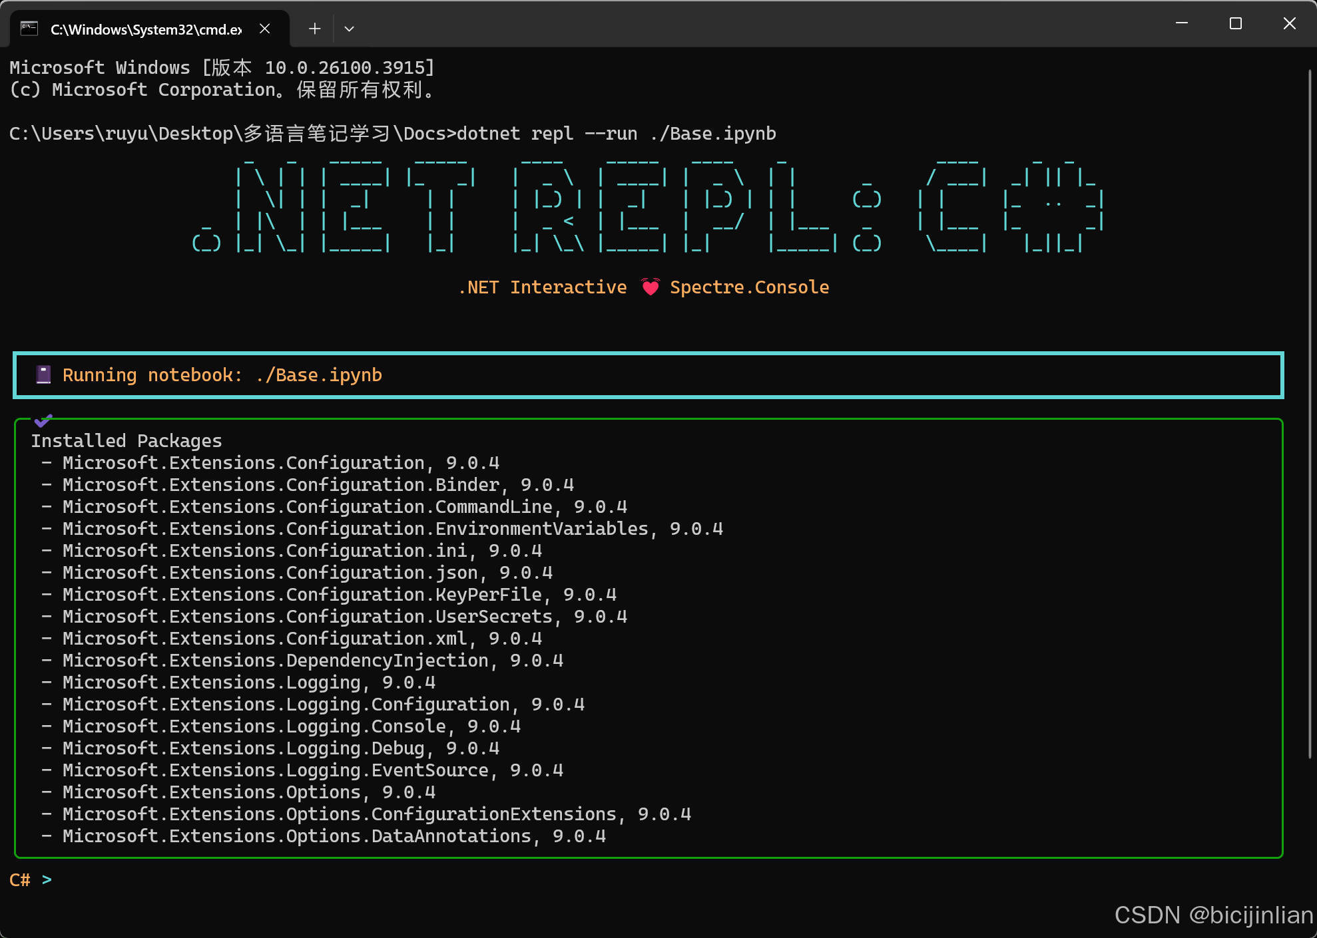Select the C:\Windows\System32\cmd.exe tab
Image resolution: width=1317 pixels, height=938 pixels.
(x=146, y=29)
